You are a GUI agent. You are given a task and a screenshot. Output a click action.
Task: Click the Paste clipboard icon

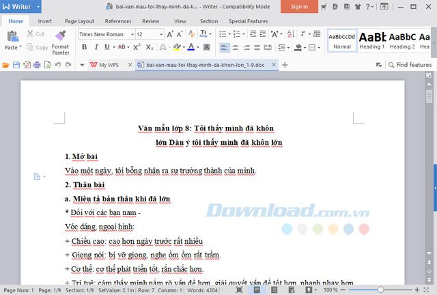click(12, 36)
